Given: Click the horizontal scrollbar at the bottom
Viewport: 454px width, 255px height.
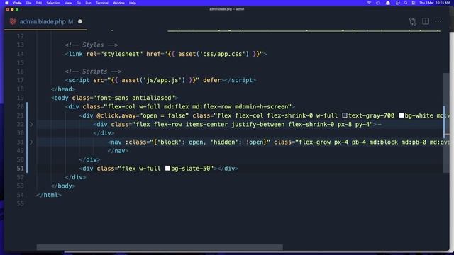Looking at the screenshot, I should click(x=160, y=247).
